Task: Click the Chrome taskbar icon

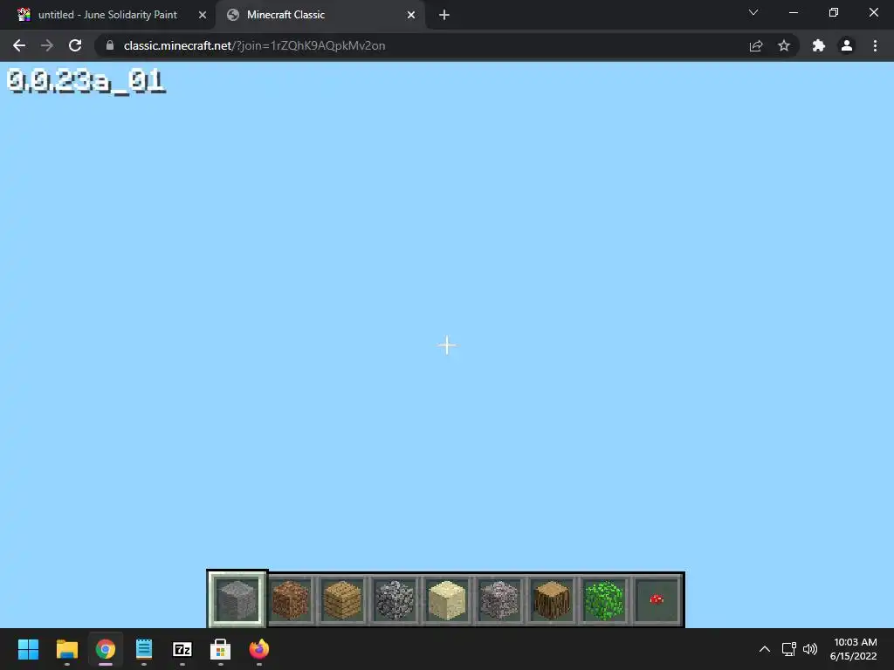Action: point(106,649)
